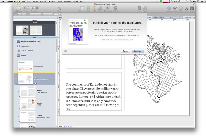The height and width of the screenshot is (139, 206).
Task: Expand Section 1 Plate Tectonics
Action: coord(18,91)
